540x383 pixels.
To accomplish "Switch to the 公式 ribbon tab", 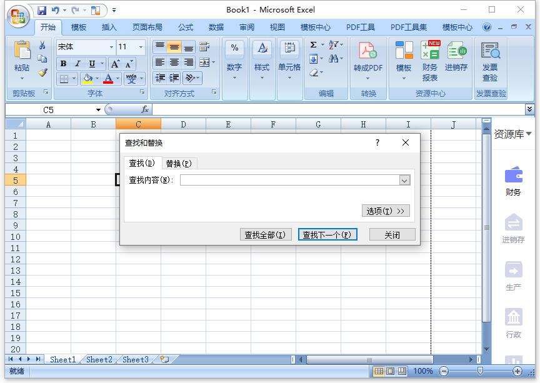I will (x=186, y=27).
